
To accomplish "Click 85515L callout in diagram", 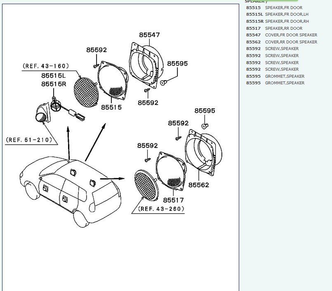I will 54,76.
